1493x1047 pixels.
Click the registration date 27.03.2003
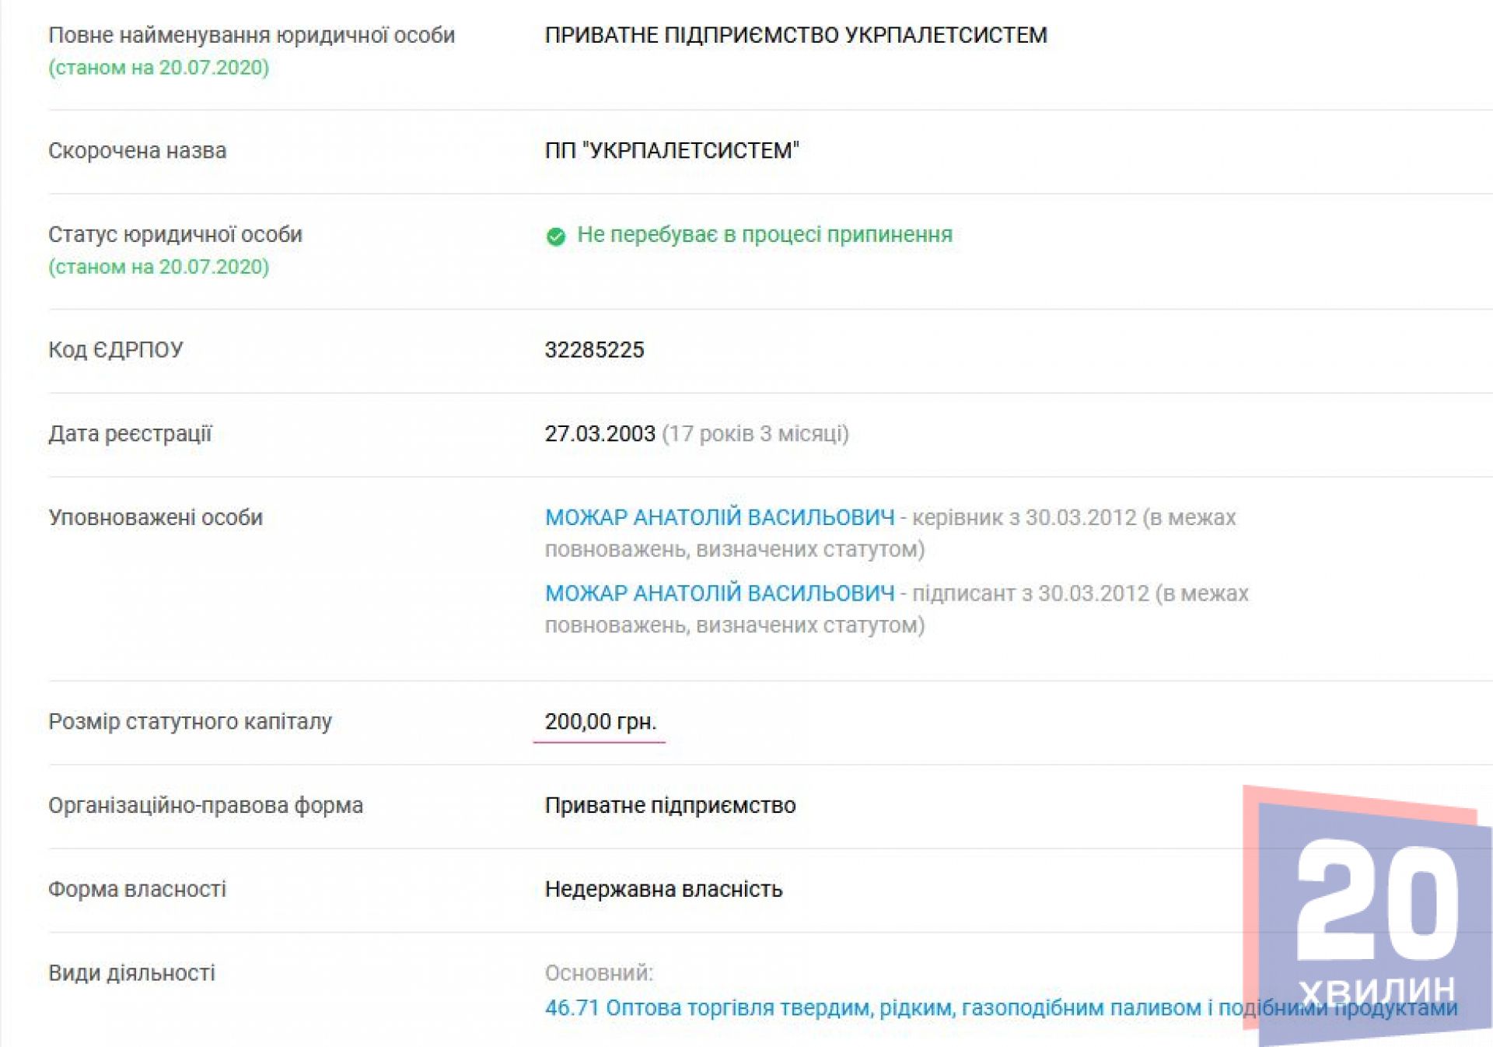click(600, 434)
